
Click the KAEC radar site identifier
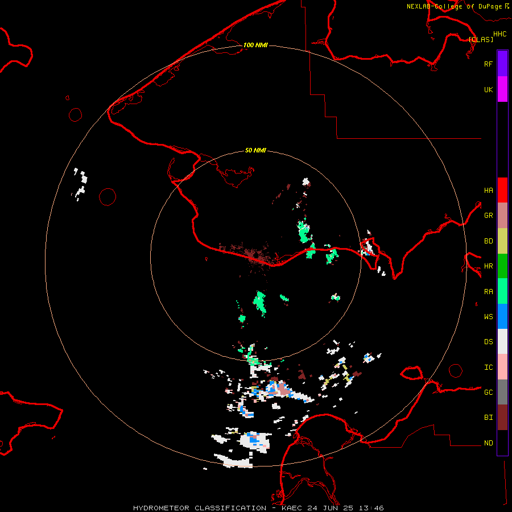(x=290, y=508)
